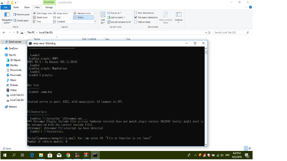
Task: Open Local Disk (C:) in sidebar
Action: click(15, 95)
